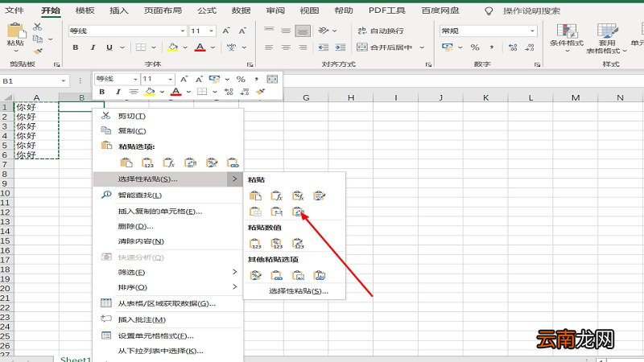Open the 套用表格格式 table format menu

point(606,38)
